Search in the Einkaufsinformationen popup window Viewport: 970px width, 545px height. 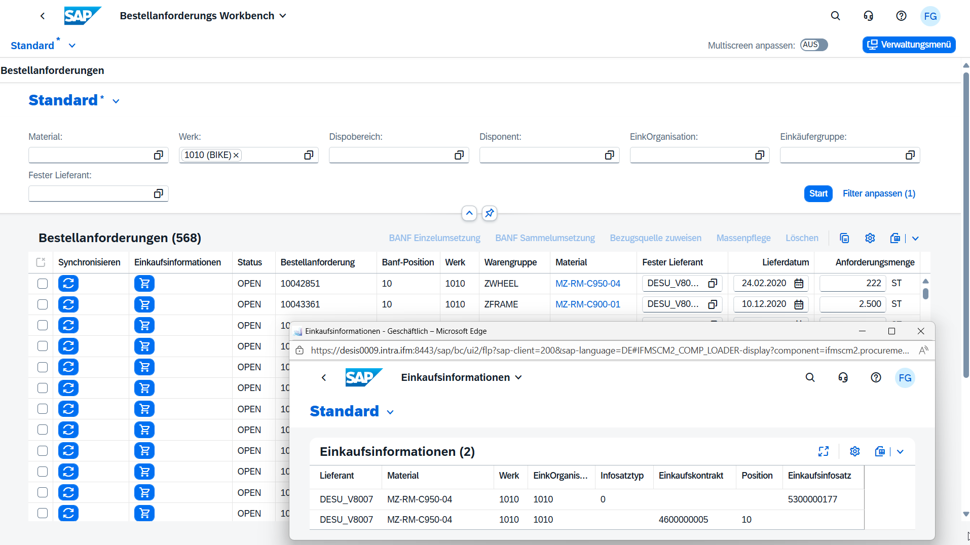click(810, 377)
